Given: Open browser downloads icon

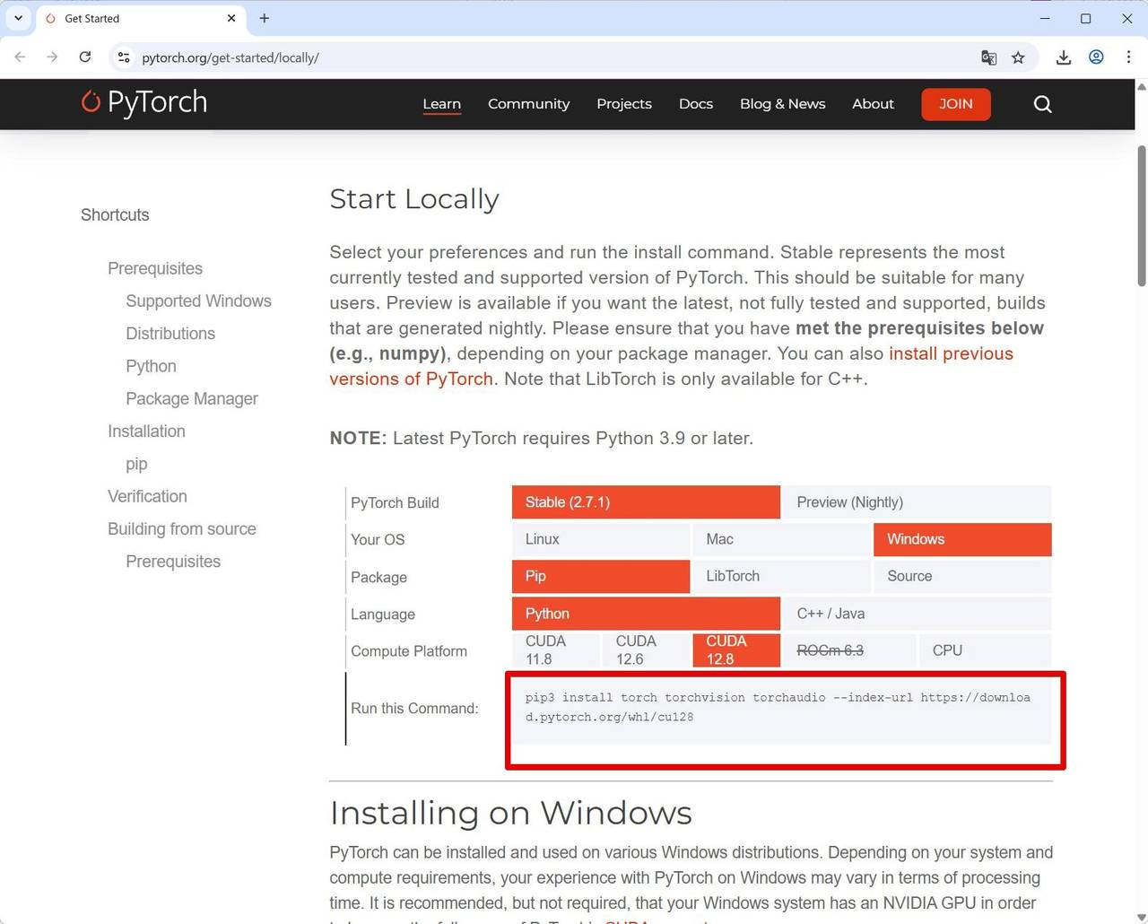Looking at the screenshot, I should [x=1064, y=57].
